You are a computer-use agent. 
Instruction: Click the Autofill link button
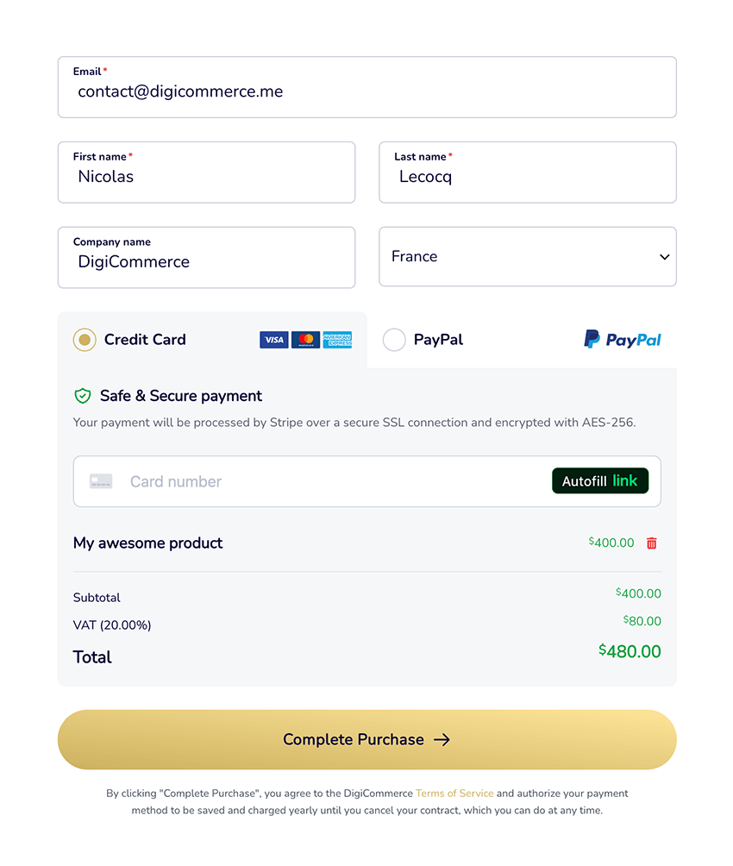[x=600, y=480]
